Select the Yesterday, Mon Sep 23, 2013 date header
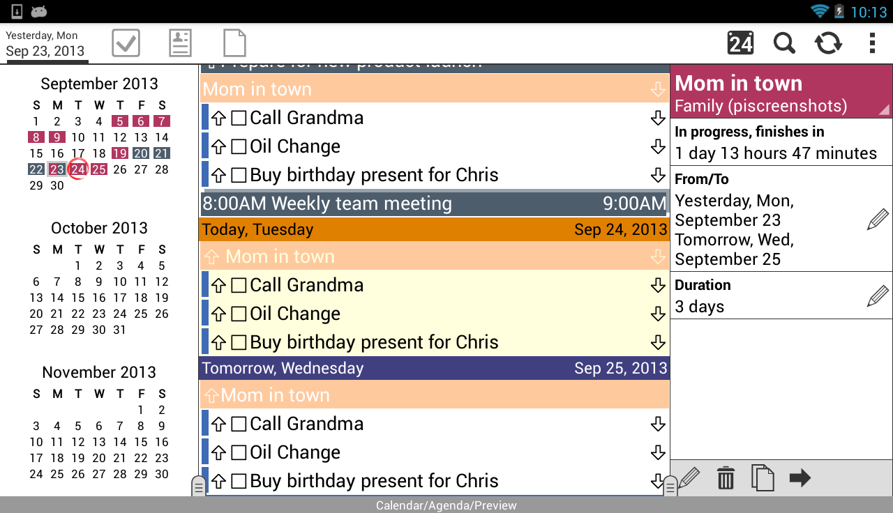 pos(47,43)
